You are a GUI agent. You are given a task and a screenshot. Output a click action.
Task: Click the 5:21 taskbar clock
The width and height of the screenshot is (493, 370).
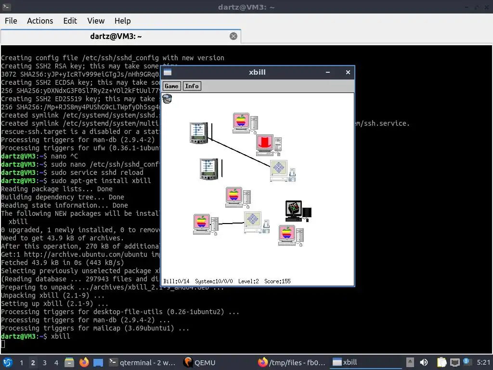pos(483,362)
